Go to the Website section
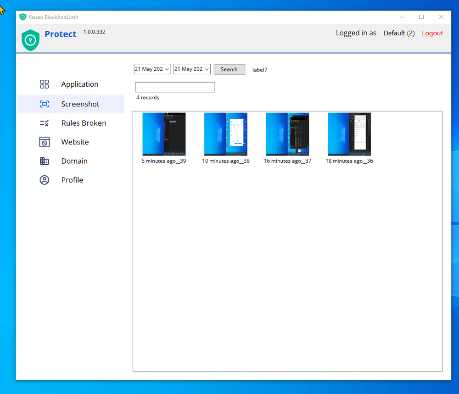Image resolution: width=459 pixels, height=394 pixels. click(x=75, y=142)
